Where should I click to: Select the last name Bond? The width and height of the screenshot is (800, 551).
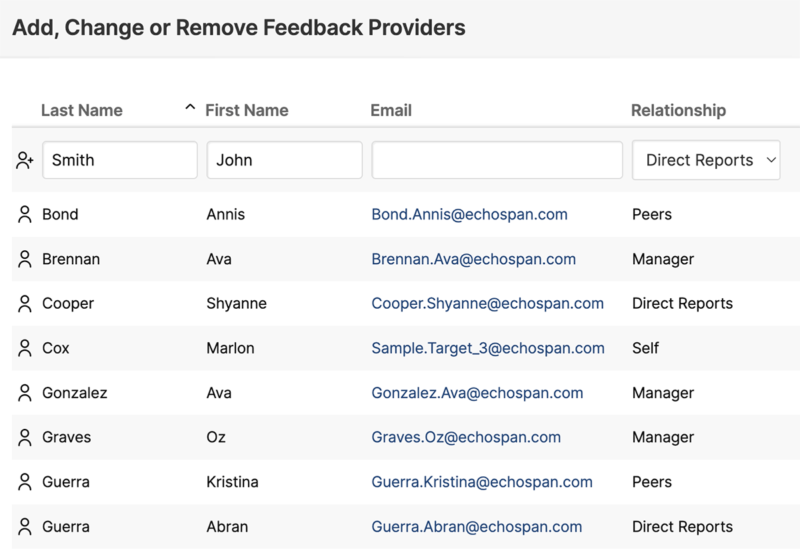coord(60,215)
